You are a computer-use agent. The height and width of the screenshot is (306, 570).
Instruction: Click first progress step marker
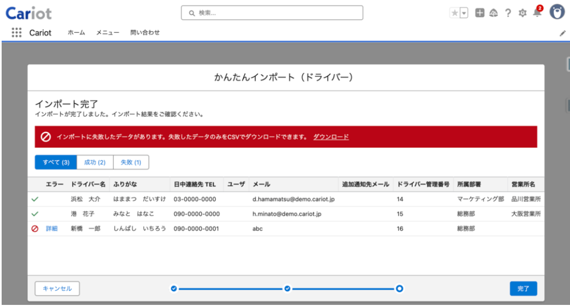click(174, 289)
